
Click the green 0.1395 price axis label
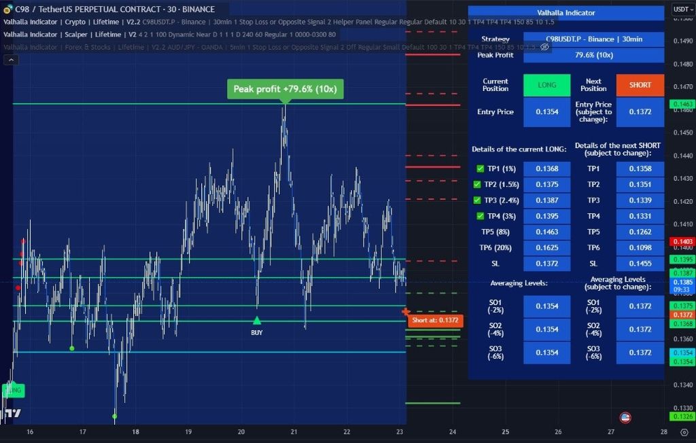coord(682,260)
